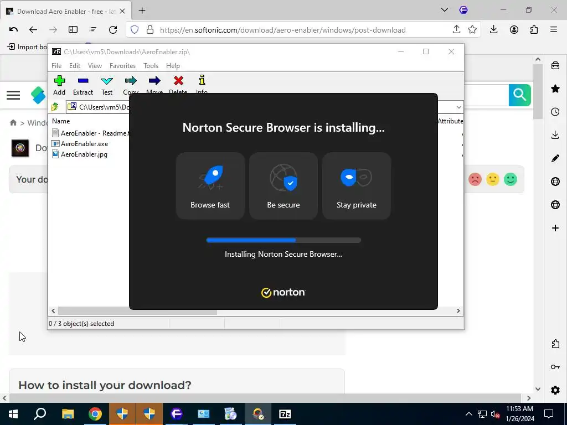Click the sad red face feedback icon
This screenshot has height=425, width=567.
click(475, 179)
